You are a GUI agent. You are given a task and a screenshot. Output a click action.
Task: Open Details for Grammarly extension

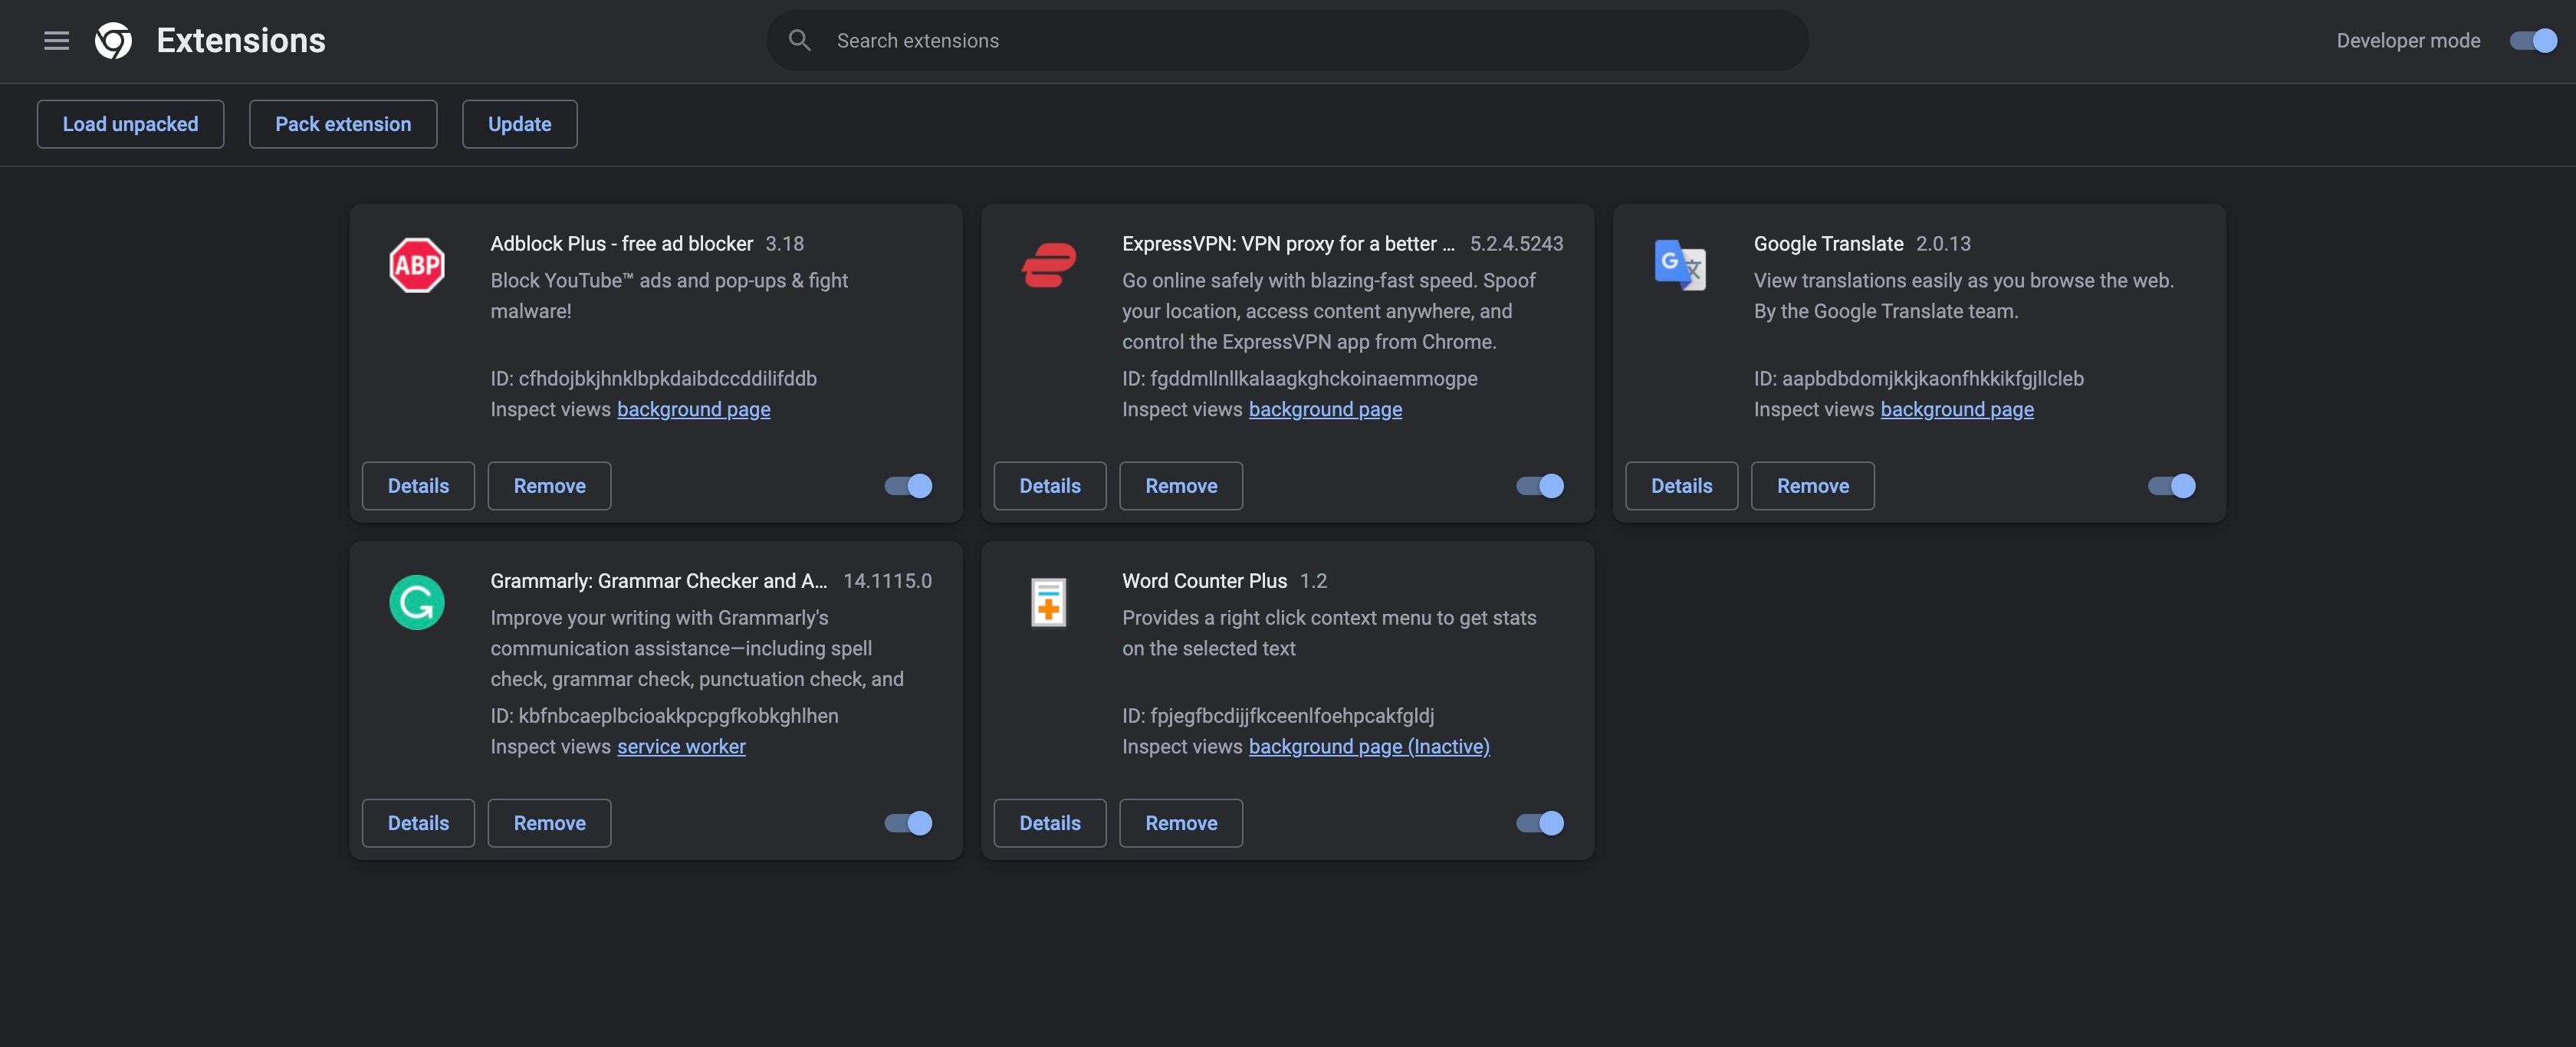417,822
